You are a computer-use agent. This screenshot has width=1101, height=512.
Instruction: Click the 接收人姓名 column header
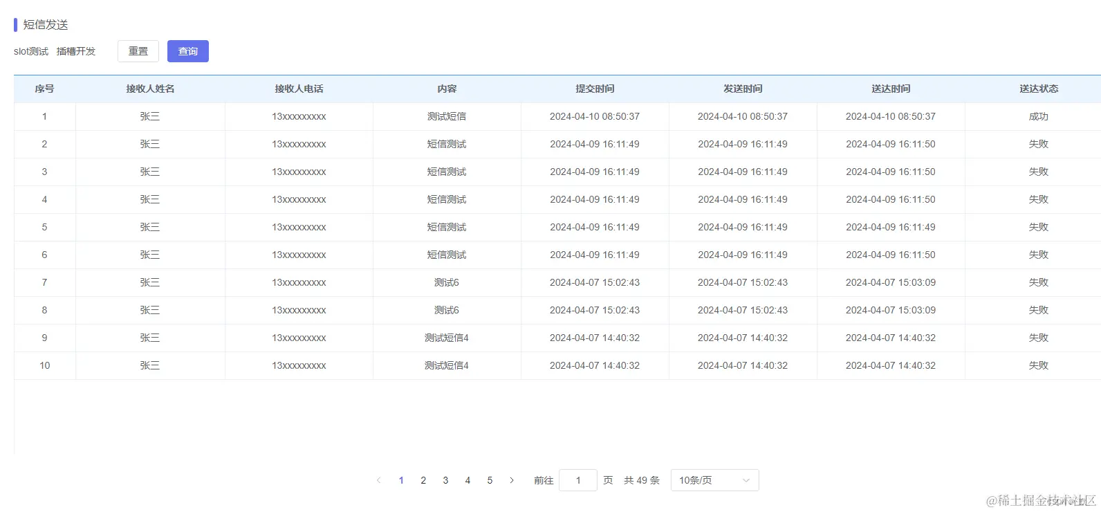150,89
